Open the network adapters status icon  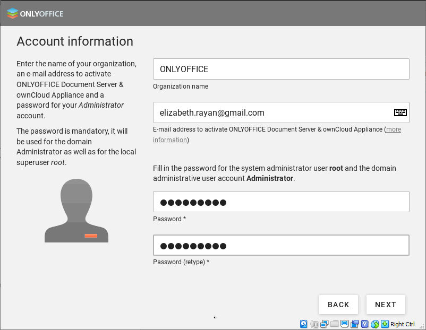pyautogui.click(x=324, y=324)
